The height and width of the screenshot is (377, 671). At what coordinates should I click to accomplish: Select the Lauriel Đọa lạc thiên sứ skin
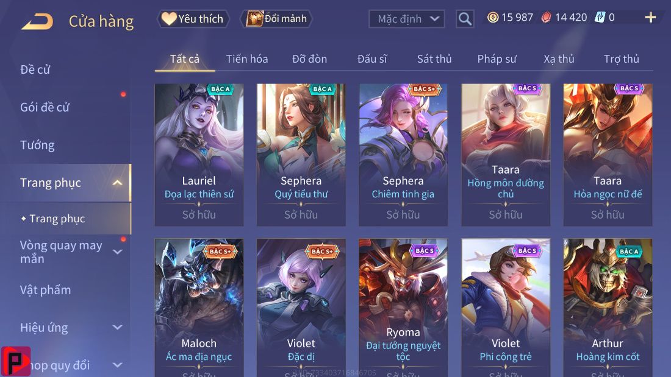coord(199,155)
